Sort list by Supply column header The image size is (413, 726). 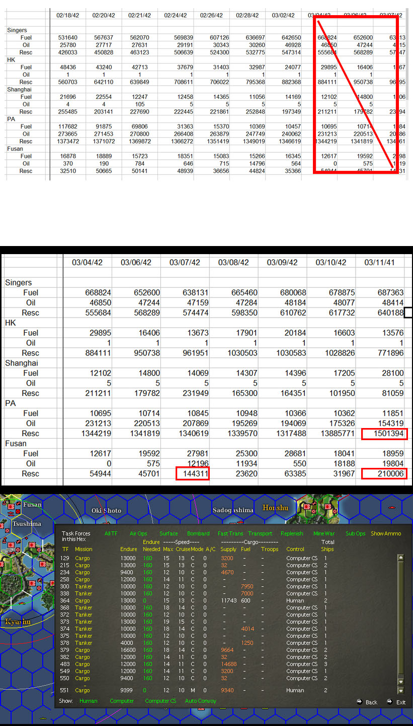point(228,549)
